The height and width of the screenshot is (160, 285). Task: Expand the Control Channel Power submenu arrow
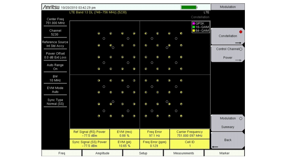(x=238, y=60)
